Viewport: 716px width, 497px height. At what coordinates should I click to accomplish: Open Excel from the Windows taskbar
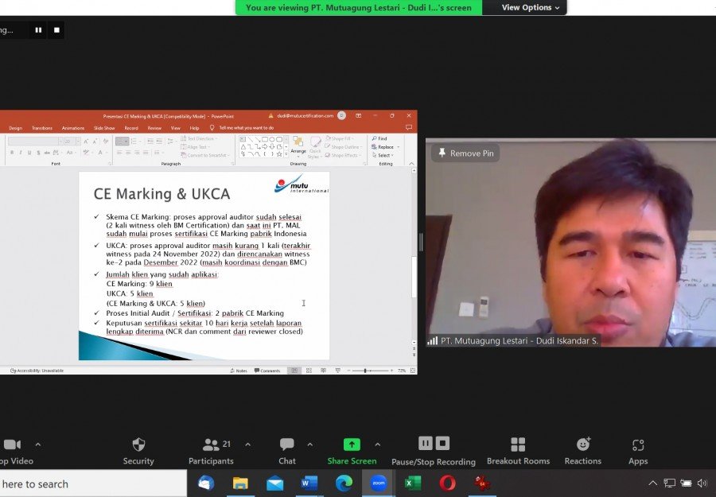click(413, 483)
